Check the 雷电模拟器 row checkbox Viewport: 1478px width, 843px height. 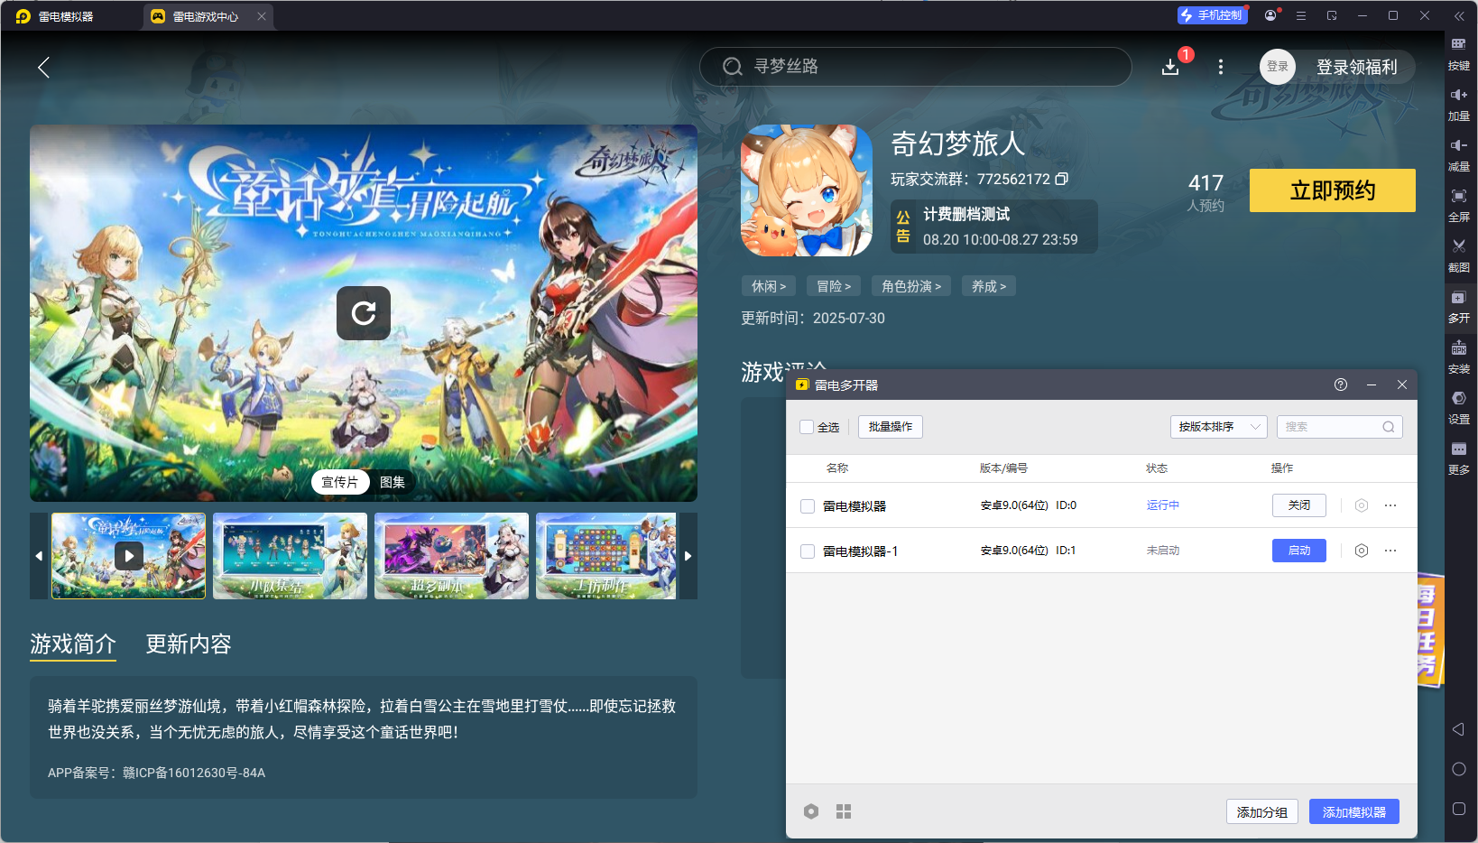(808, 506)
